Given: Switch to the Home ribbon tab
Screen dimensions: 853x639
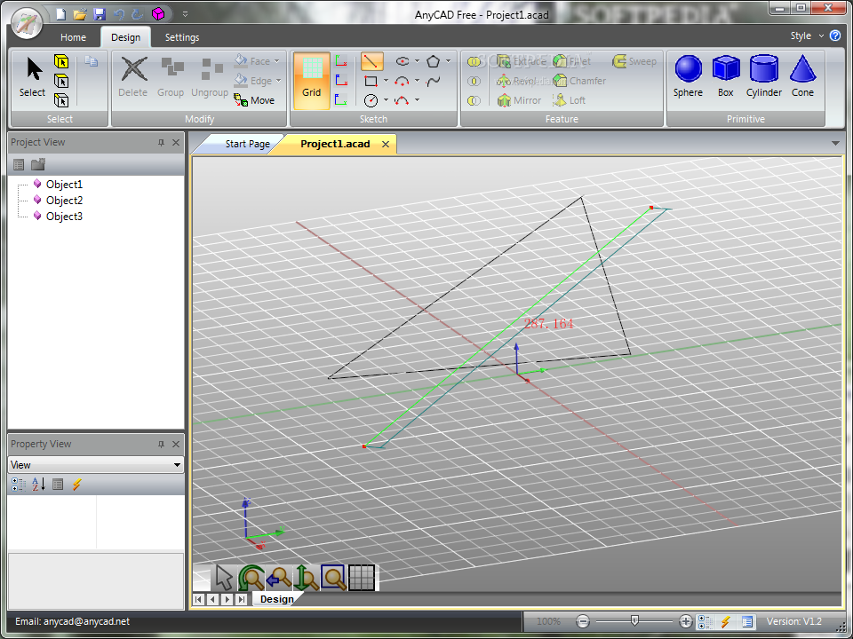Looking at the screenshot, I should pyautogui.click(x=73, y=37).
